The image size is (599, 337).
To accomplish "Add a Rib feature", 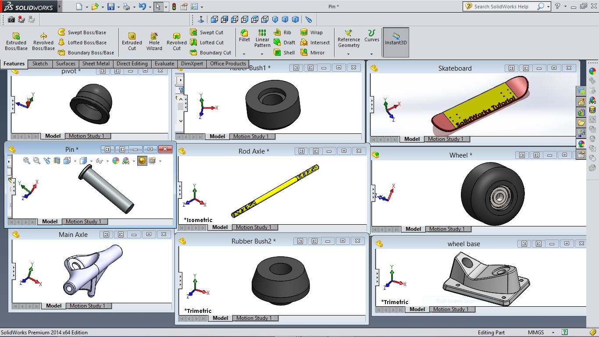I will (282, 32).
